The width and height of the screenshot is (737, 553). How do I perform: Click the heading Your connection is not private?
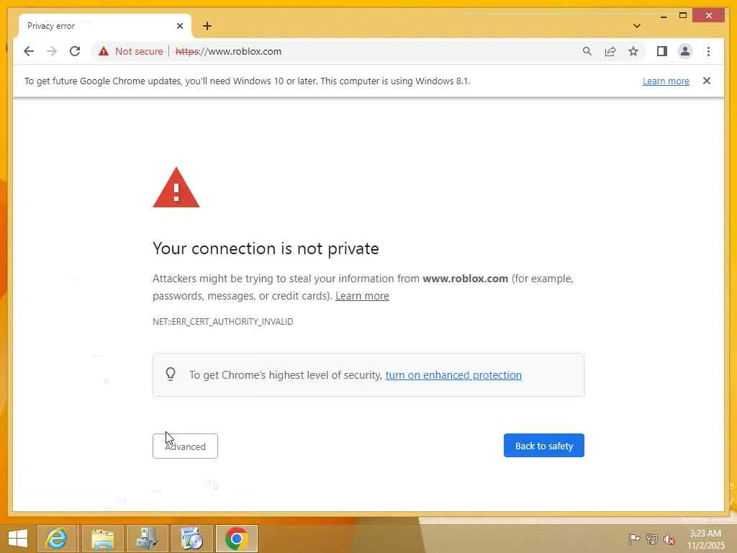tap(266, 248)
